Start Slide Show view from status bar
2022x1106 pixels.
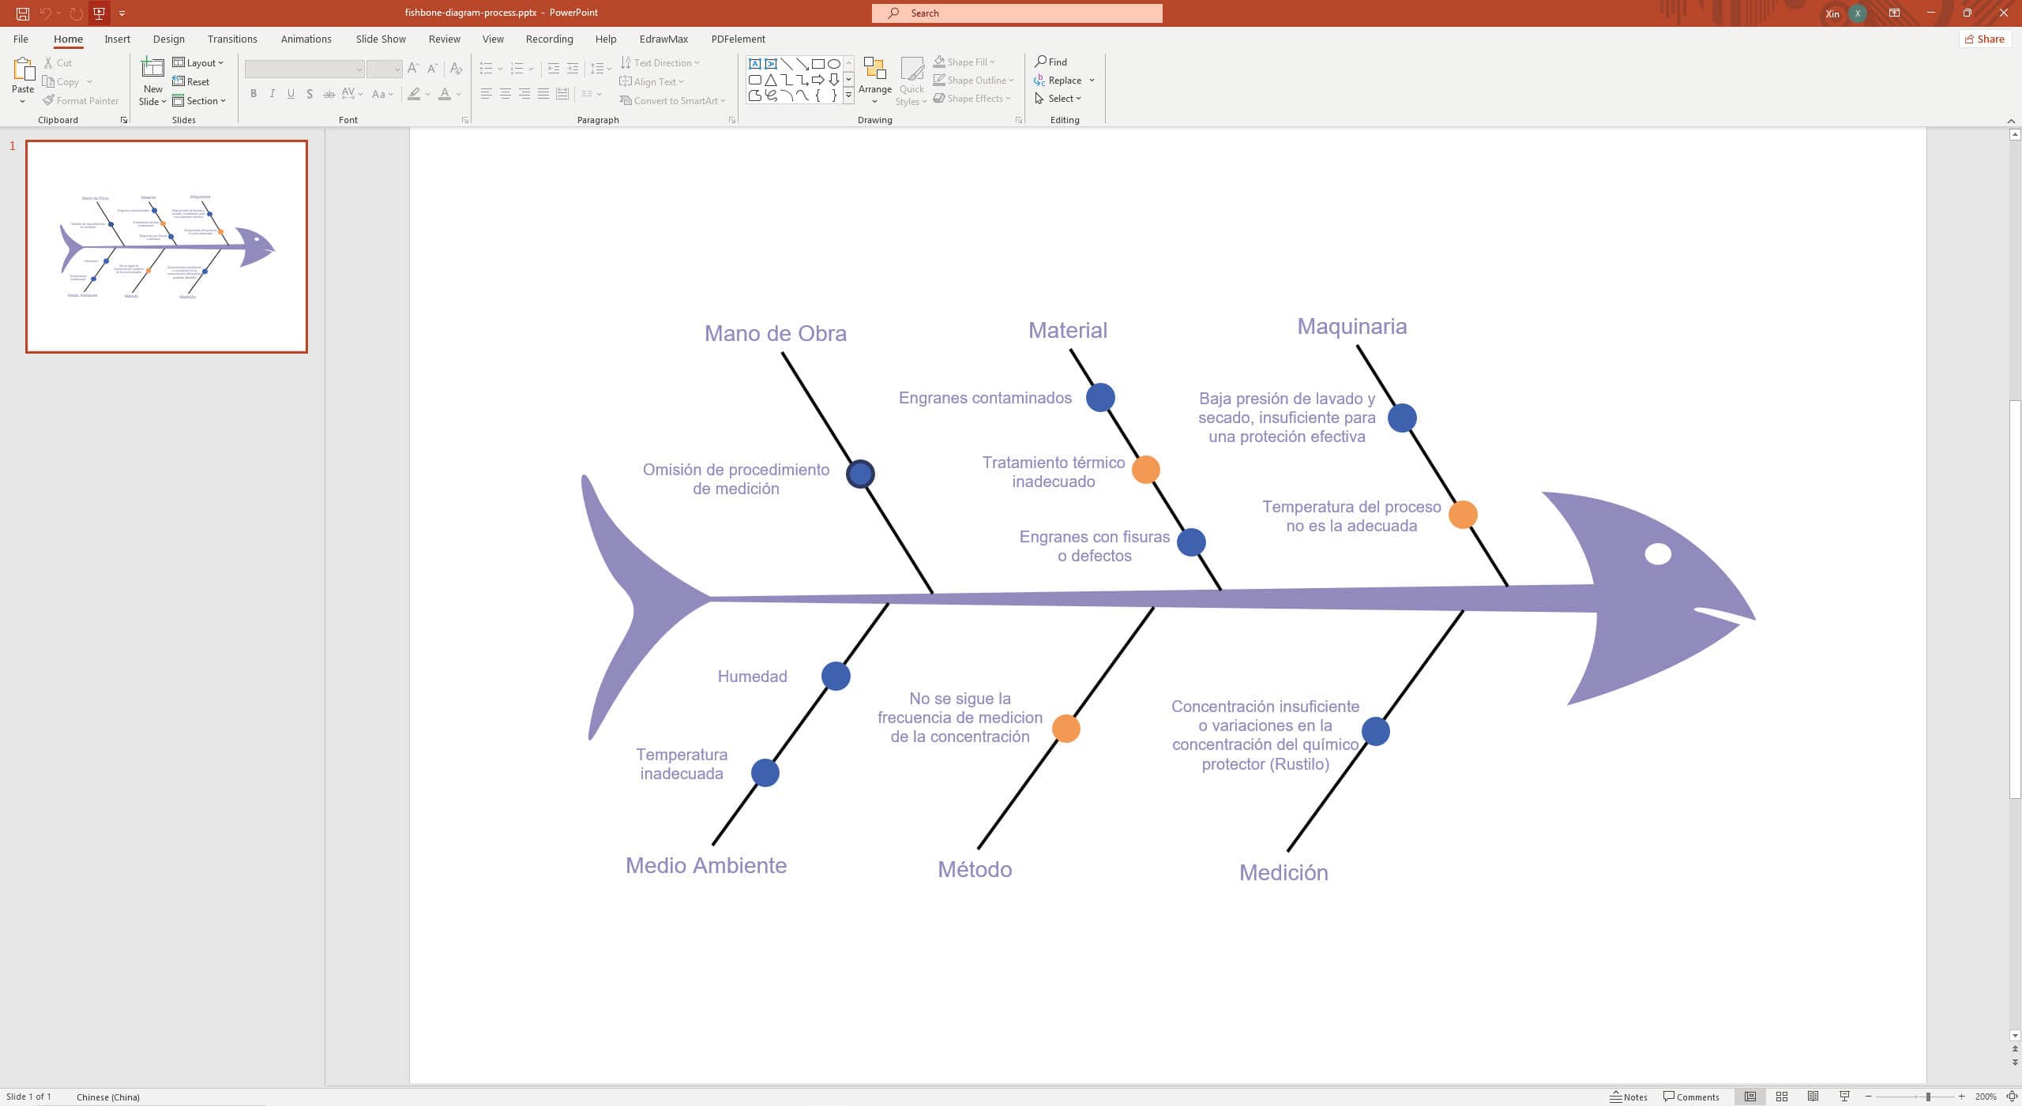(x=1844, y=1097)
